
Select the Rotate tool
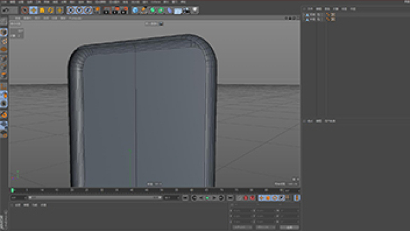51,10
